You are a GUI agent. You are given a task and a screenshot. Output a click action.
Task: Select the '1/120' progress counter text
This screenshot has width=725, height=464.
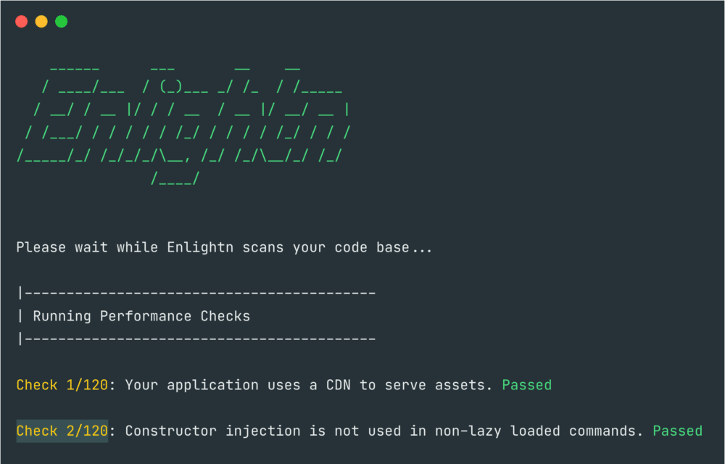coord(86,385)
